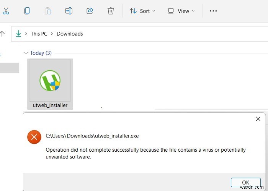Select Downloads in address bar
The height and width of the screenshot is (191, 268).
[x=70, y=34]
